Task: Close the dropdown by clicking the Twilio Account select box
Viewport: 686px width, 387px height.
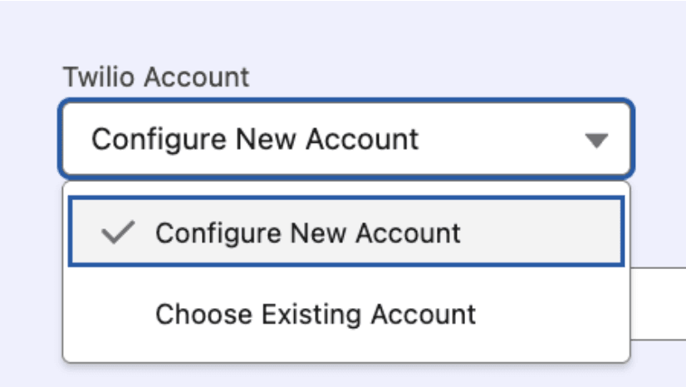Action: [x=345, y=139]
